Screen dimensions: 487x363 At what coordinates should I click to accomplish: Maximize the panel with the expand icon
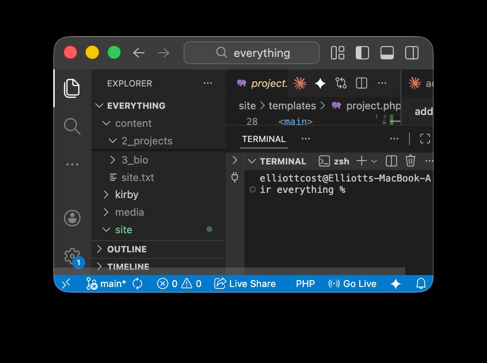(425, 138)
